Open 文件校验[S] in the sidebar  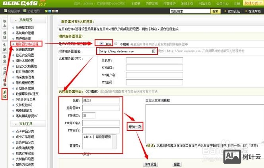click(x=24, y=105)
